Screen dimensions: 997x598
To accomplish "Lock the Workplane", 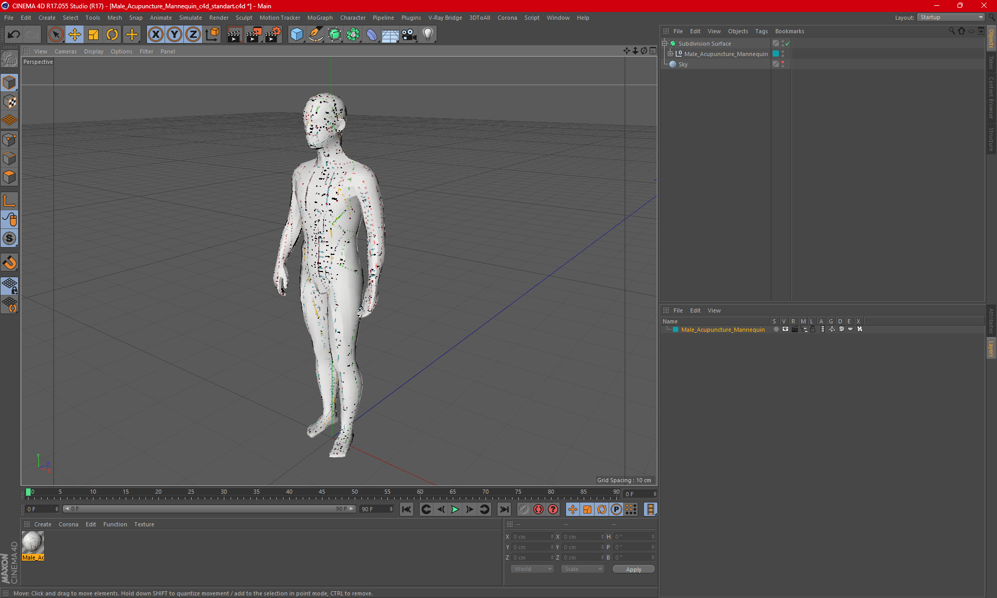I will coord(9,286).
